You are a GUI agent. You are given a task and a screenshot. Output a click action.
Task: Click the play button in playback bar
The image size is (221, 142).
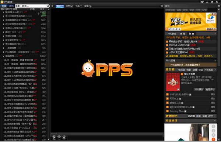(54, 137)
